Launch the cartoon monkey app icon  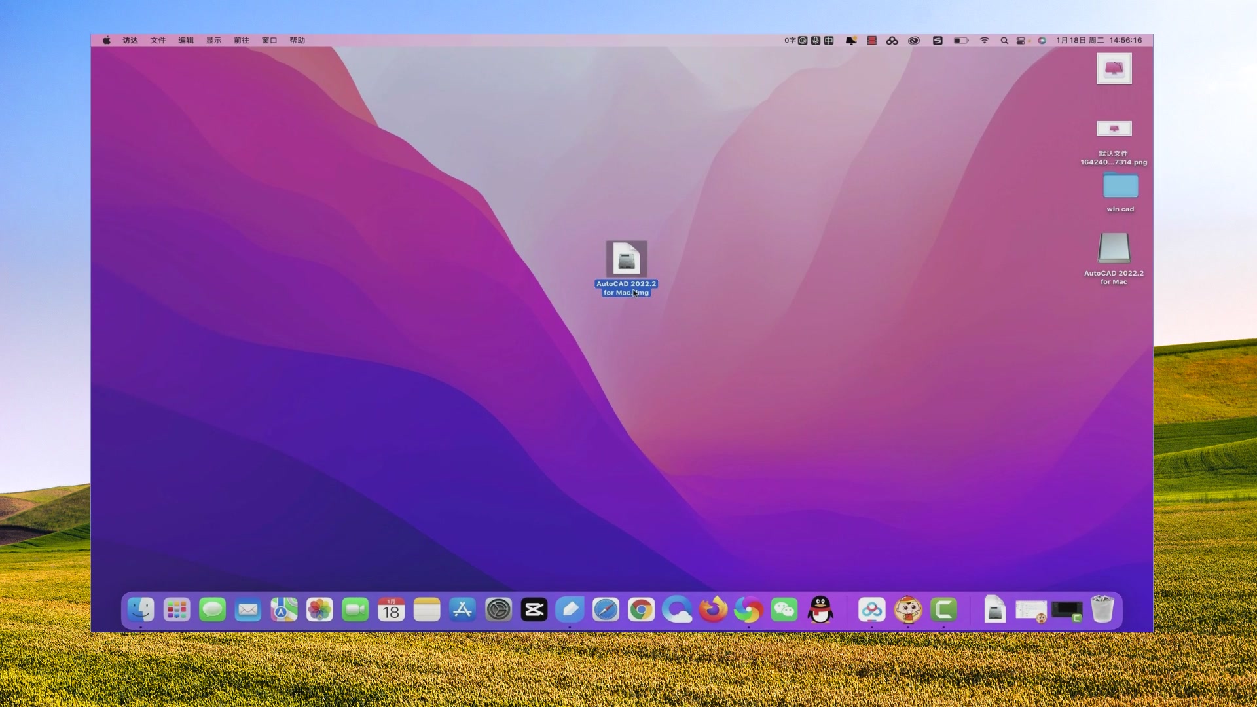(x=908, y=610)
